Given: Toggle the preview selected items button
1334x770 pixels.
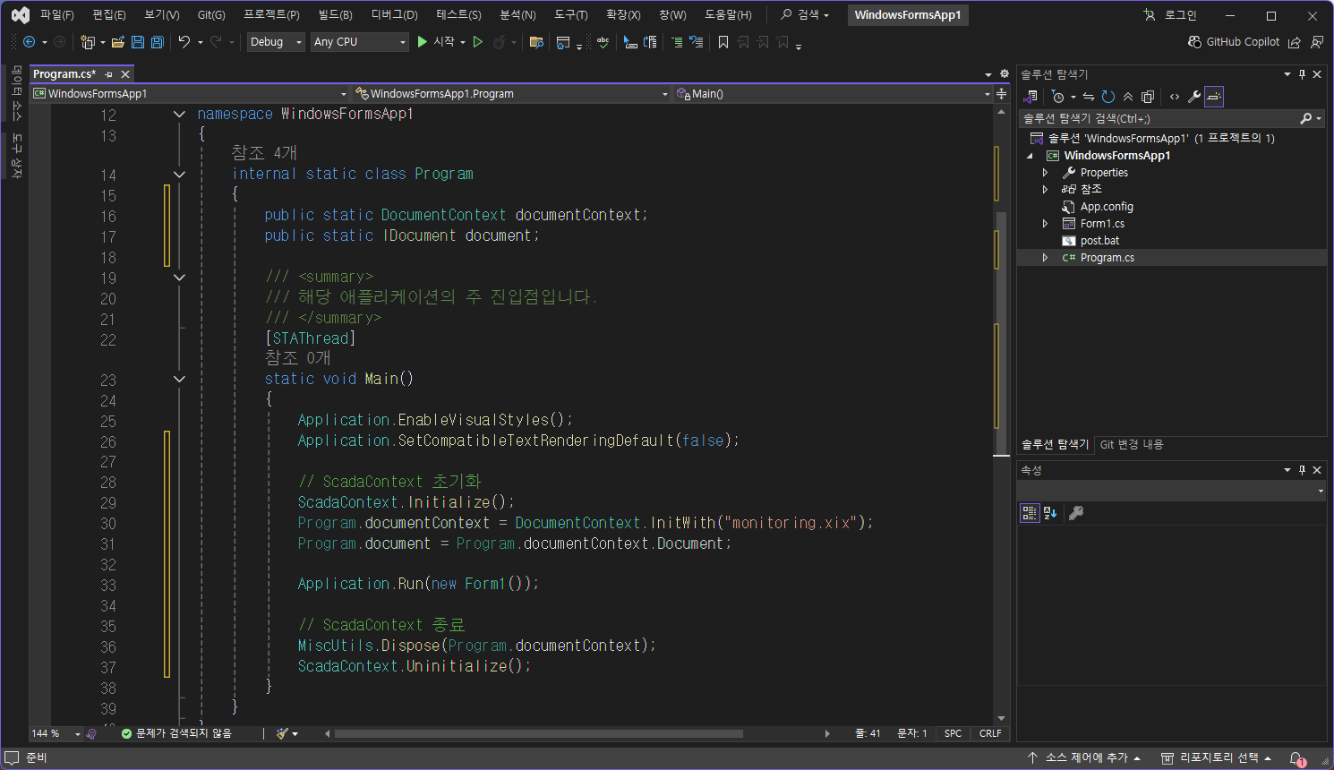Looking at the screenshot, I should pos(1214,97).
